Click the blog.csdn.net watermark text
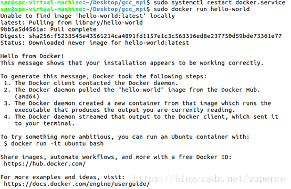 click(x=209, y=178)
